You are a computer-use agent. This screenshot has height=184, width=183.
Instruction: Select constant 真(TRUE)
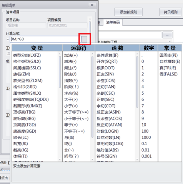pyautogui.click(x=168, y=68)
